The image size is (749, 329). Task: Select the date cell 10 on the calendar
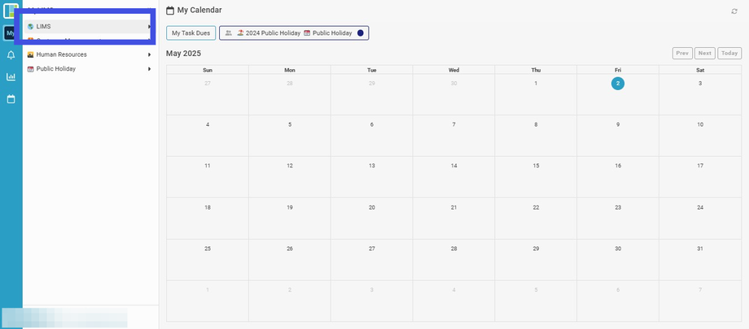coord(700,136)
